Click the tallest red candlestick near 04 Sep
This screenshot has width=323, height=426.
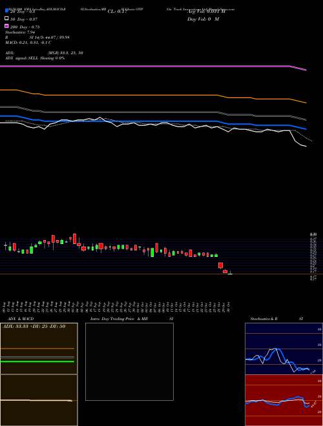[74, 239]
